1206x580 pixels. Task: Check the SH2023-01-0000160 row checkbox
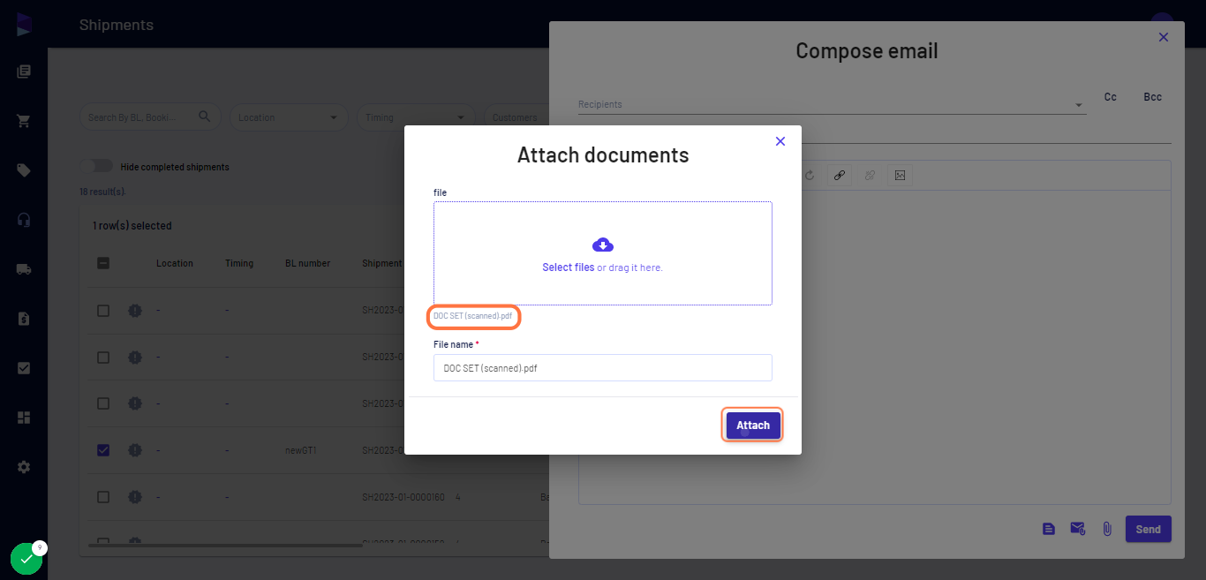pos(103,497)
